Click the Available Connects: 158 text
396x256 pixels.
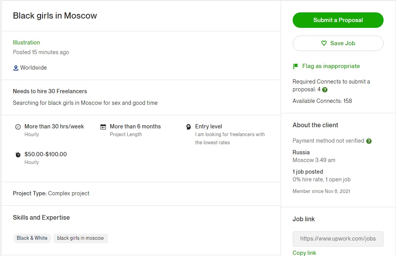pos(322,101)
